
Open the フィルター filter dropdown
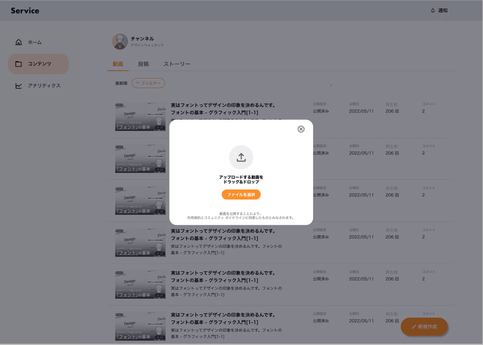[x=148, y=83]
